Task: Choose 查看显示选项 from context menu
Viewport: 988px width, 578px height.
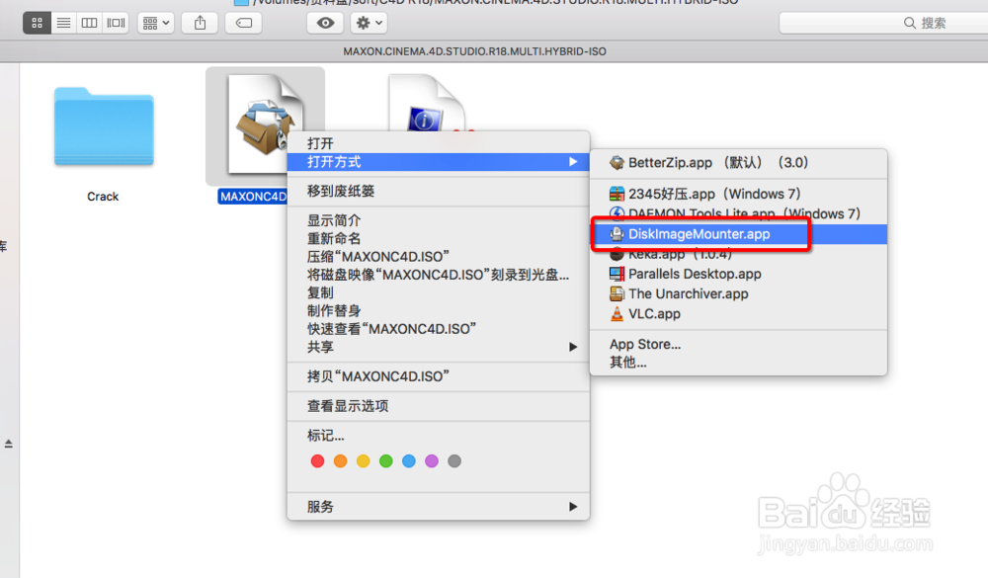Action: point(438,406)
